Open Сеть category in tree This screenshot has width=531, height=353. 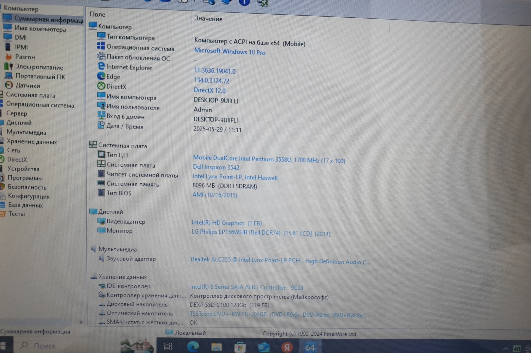pos(13,150)
